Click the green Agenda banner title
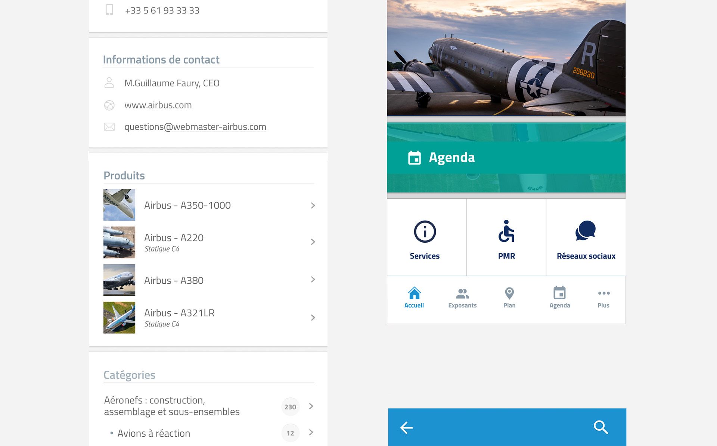The image size is (717, 446). (x=452, y=158)
